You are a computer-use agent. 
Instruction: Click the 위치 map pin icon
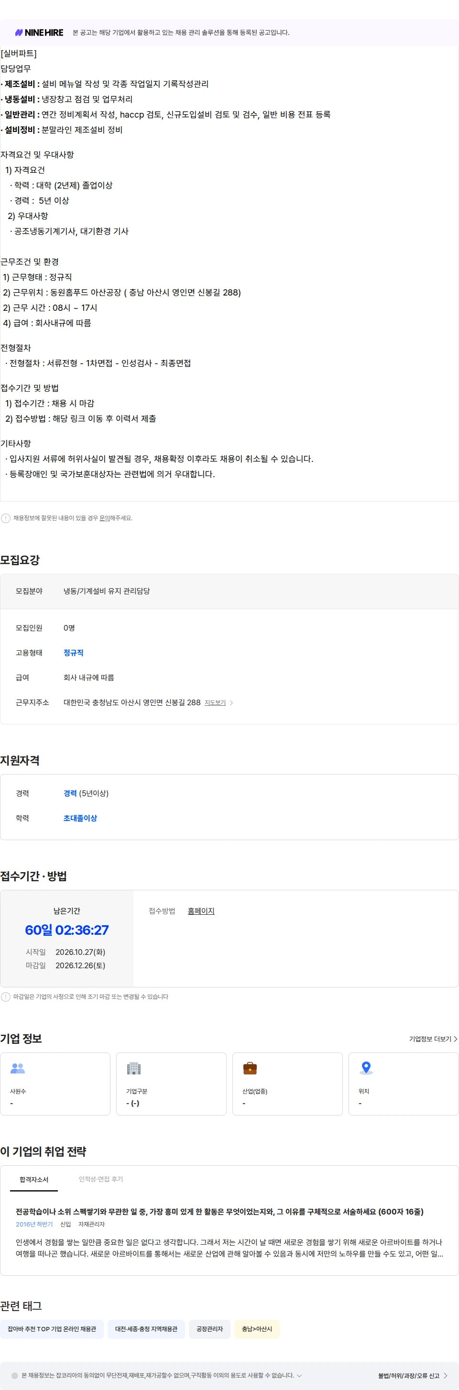pos(366,1068)
